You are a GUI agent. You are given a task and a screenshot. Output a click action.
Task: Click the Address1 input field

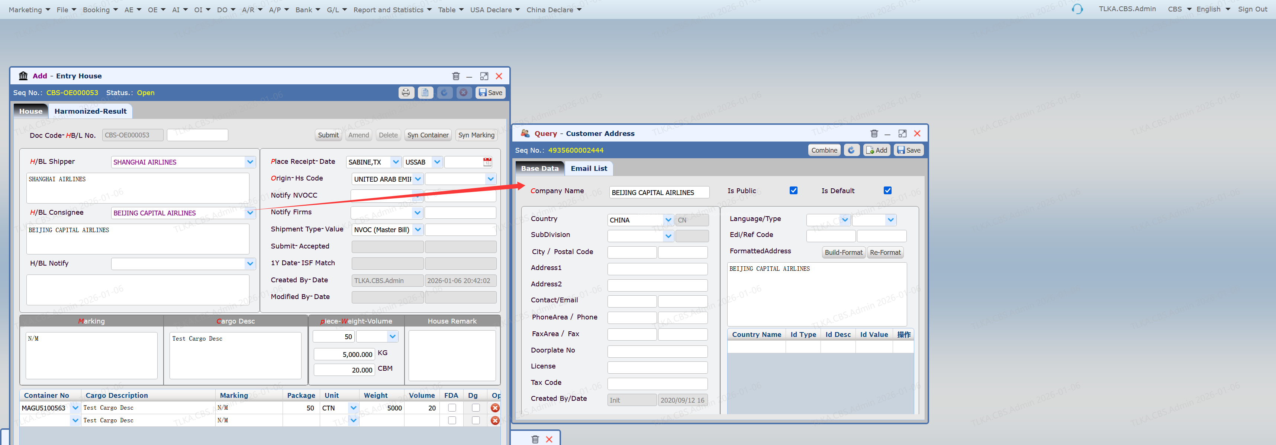coord(657,269)
